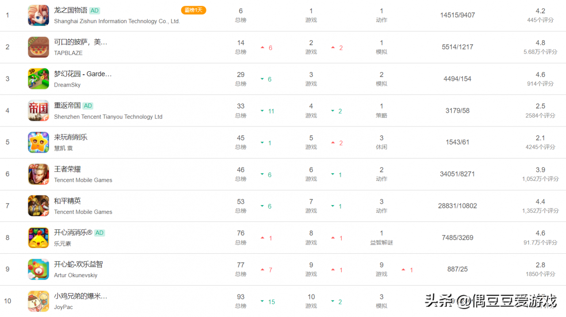Click the 开心蛇 game icon

pos(38,269)
